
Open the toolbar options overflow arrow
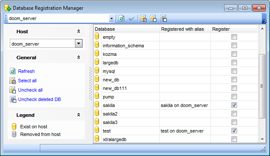click(x=264, y=21)
